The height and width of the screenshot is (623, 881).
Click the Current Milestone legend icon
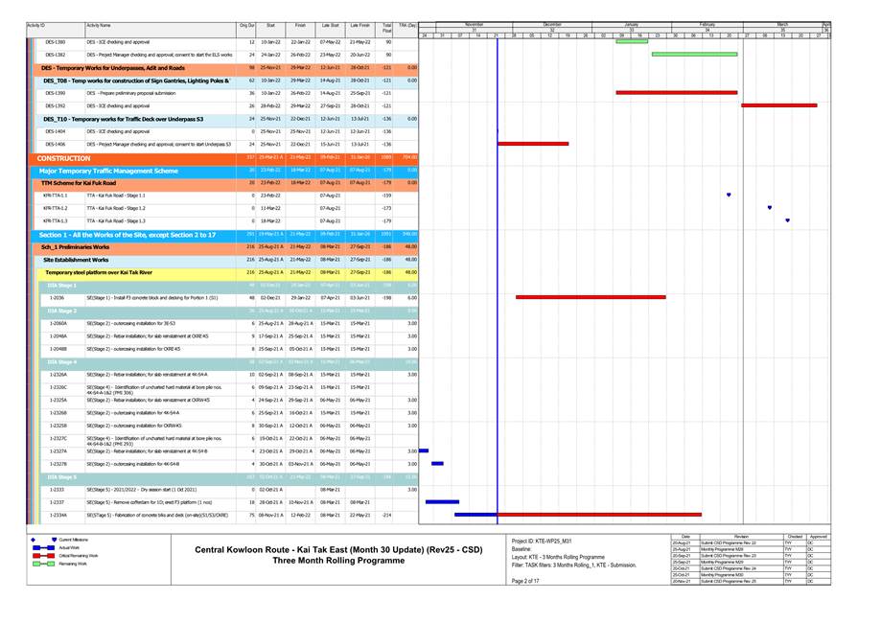[54, 541]
